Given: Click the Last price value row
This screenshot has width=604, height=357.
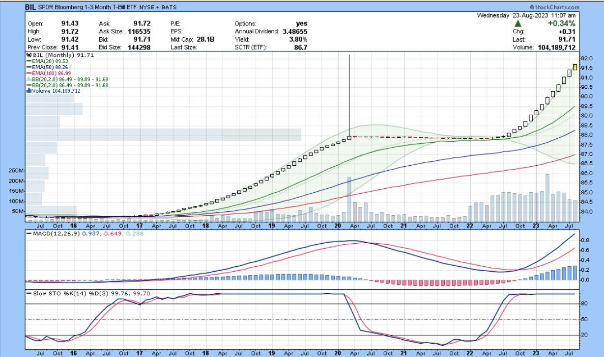Looking at the screenshot, I should click(x=545, y=40).
